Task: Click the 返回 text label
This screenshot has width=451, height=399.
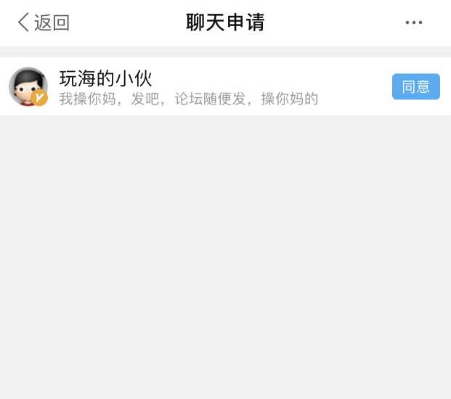Action: (x=52, y=22)
